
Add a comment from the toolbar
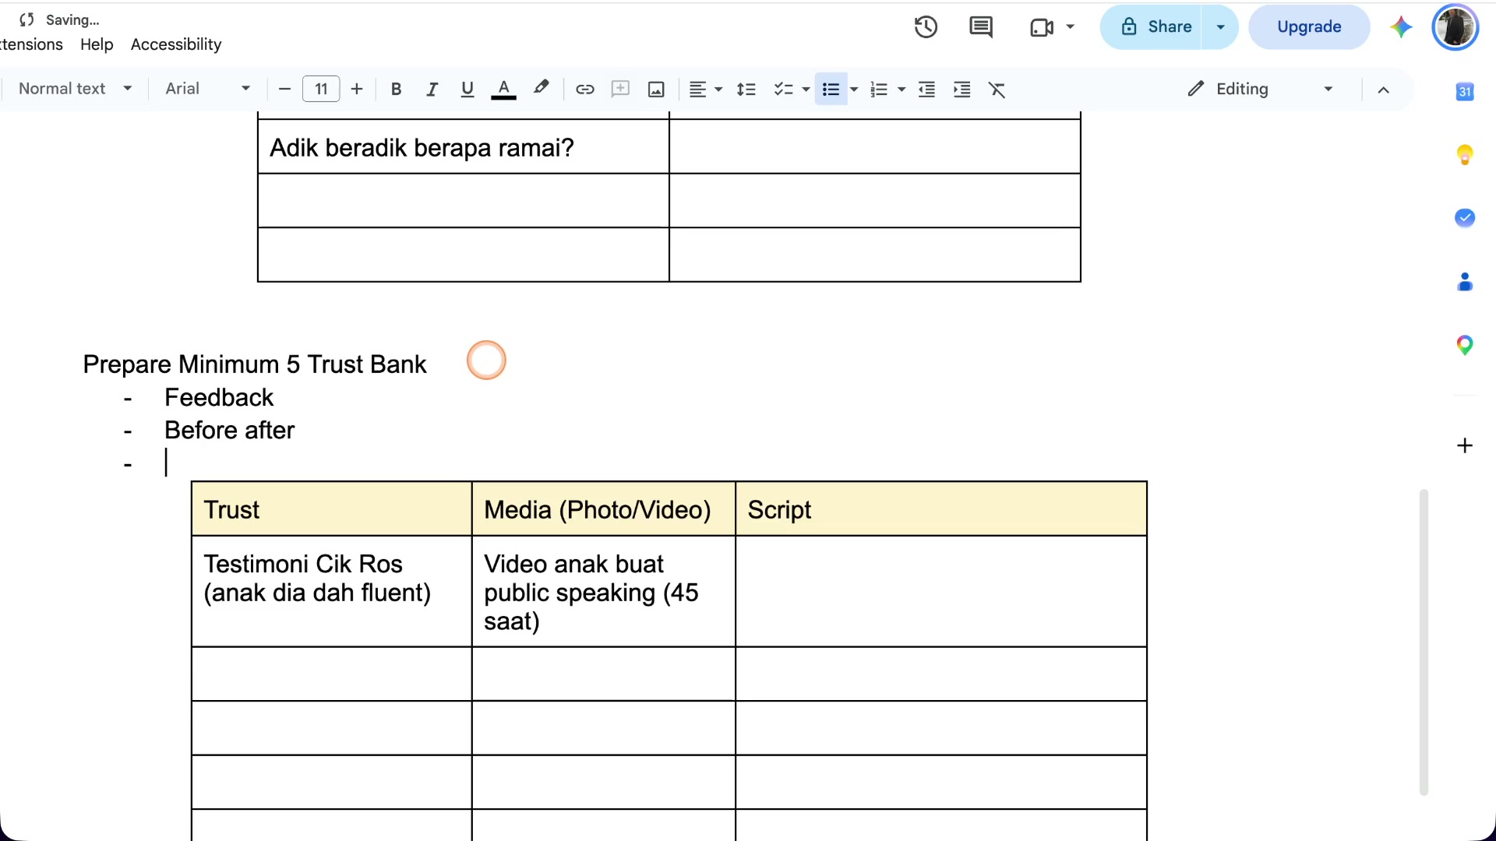click(x=620, y=90)
